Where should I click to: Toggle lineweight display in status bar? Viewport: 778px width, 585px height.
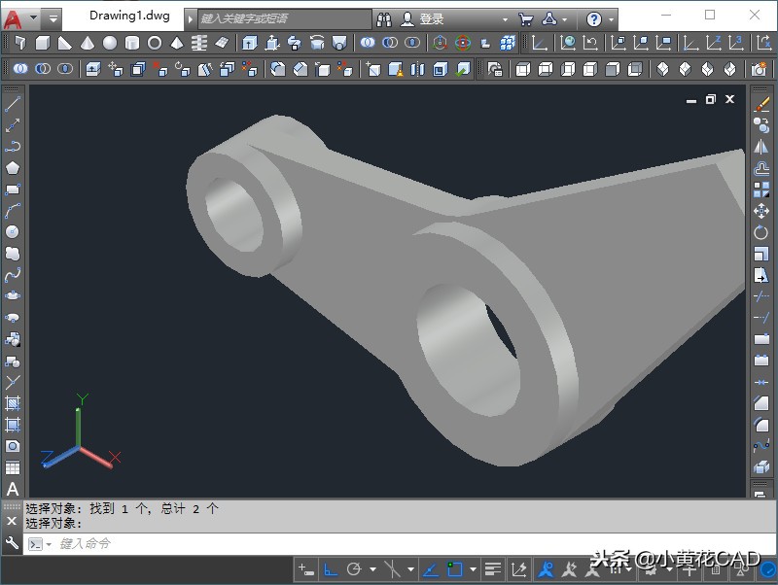(493, 568)
